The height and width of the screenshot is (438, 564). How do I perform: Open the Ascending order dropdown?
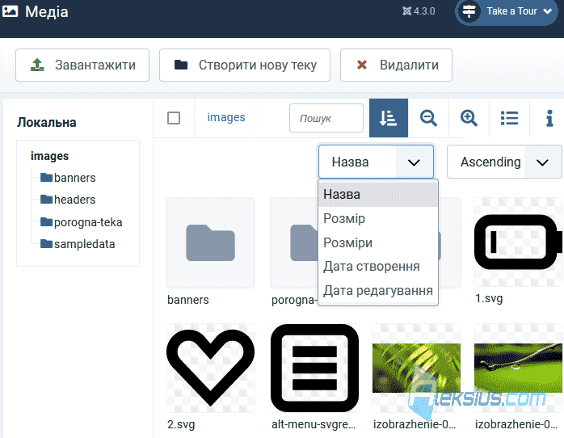pyautogui.click(x=504, y=162)
